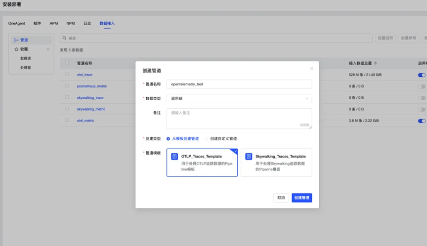The image size is (427, 246).
Task: Click the 收藏 star icon
Action: click(16, 49)
